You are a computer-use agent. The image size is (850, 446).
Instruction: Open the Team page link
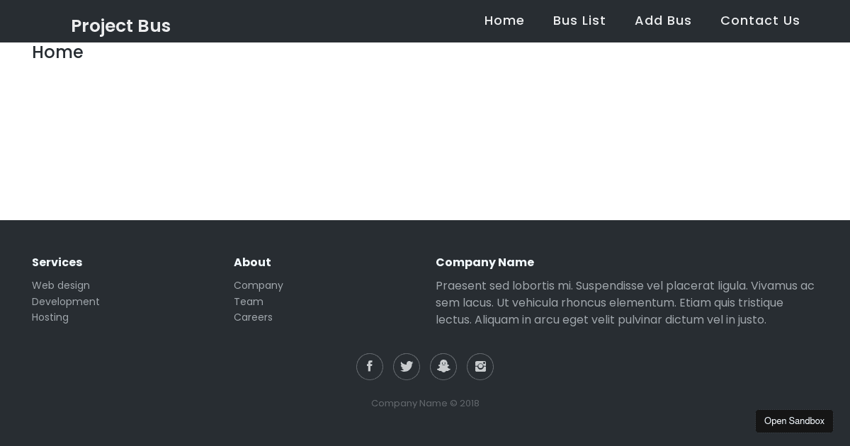(x=249, y=302)
